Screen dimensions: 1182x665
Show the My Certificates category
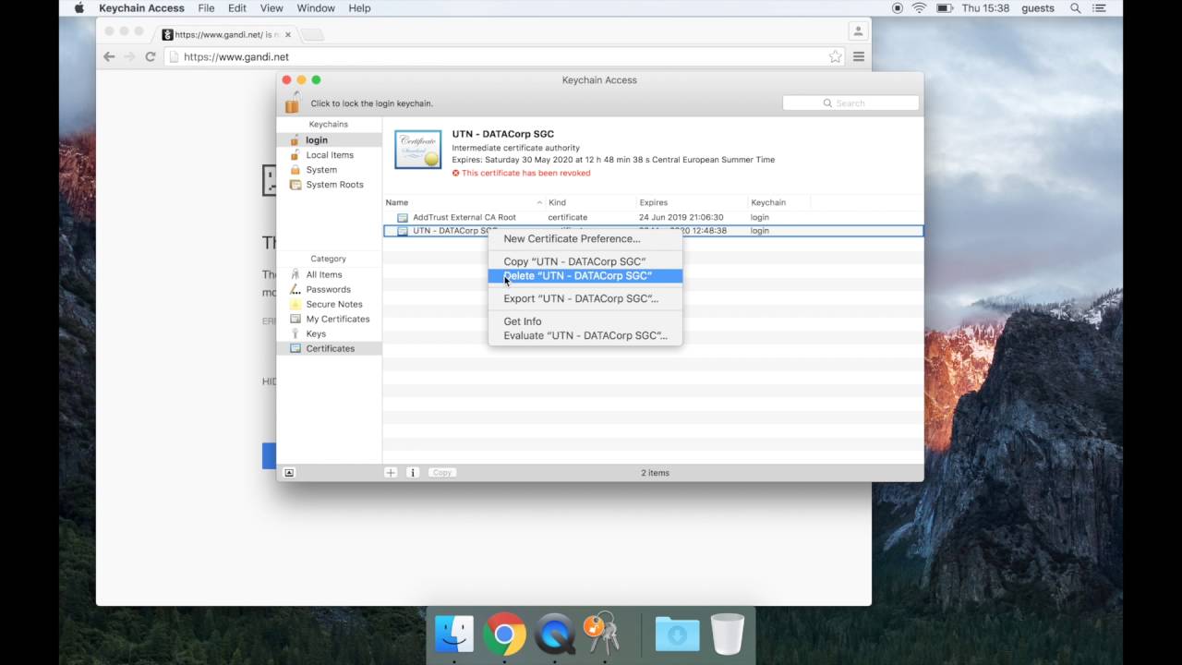click(329, 319)
